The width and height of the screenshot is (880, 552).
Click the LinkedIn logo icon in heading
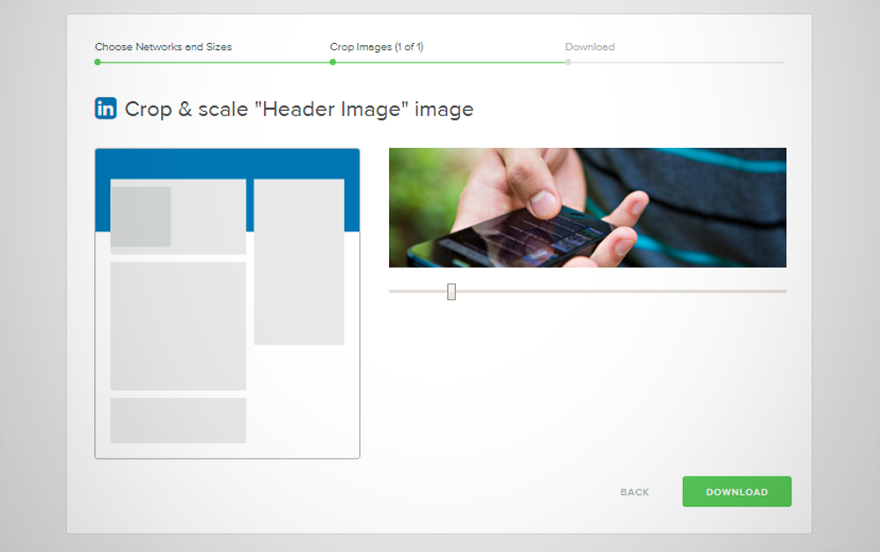(106, 108)
